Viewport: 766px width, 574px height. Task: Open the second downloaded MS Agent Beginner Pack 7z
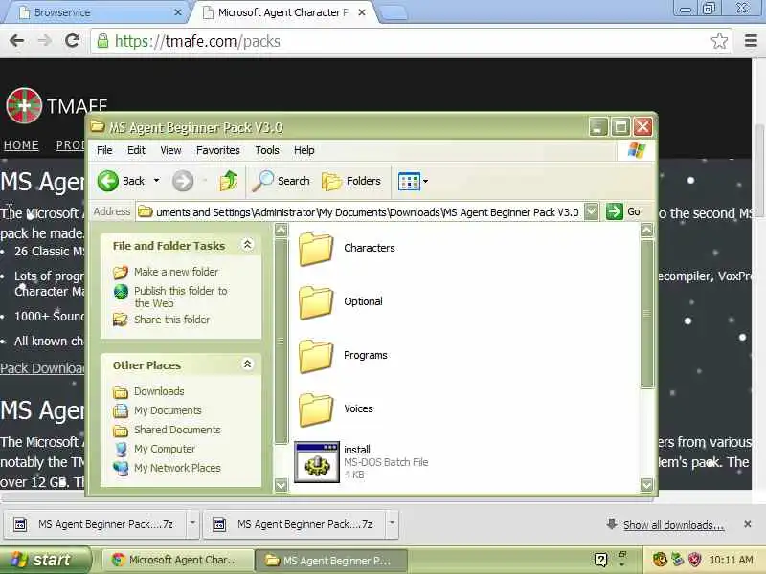pyautogui.click(x=294, y=524)
